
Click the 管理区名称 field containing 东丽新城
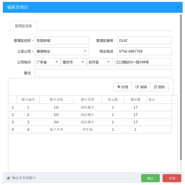[x=62, y=41]
